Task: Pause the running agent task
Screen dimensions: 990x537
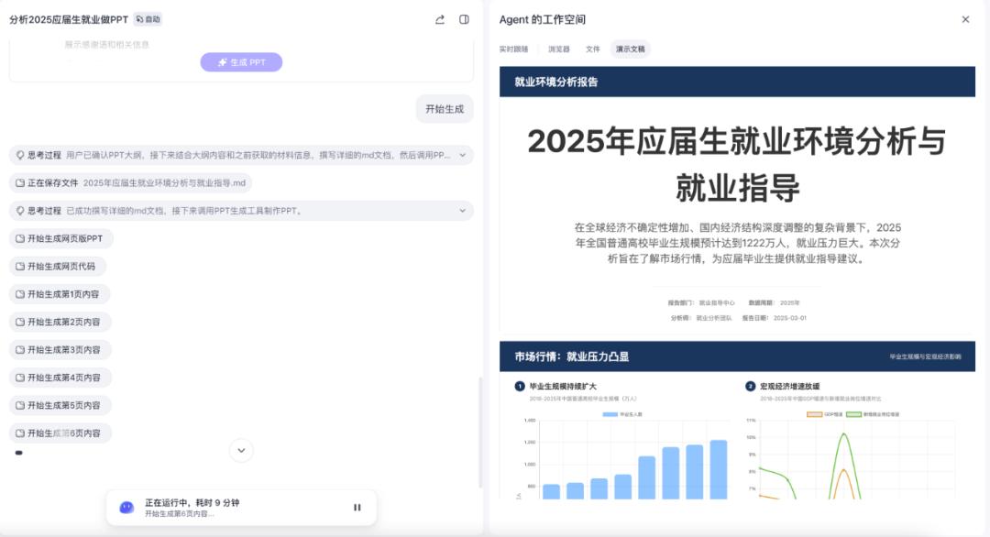Action: (x=357, y=508)
